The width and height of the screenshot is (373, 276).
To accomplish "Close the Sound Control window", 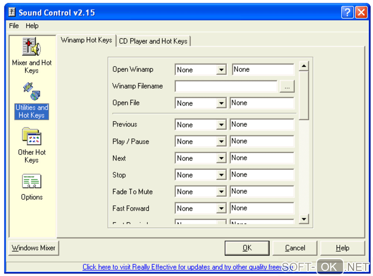I will 361,12.
